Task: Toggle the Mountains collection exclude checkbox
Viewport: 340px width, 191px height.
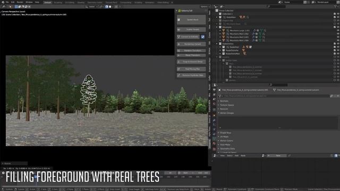Action: point(335,27)
